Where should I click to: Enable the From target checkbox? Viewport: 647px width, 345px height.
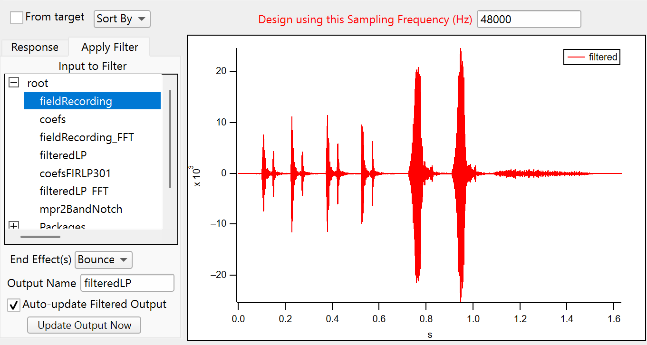click(x=17, y=18)
